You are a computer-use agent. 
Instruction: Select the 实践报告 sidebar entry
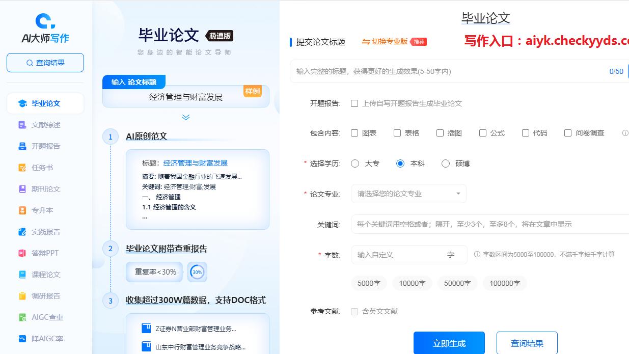click(x=45, y=232)
